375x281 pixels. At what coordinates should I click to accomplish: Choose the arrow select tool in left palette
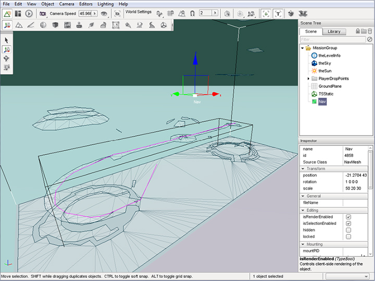coord(7,40)
